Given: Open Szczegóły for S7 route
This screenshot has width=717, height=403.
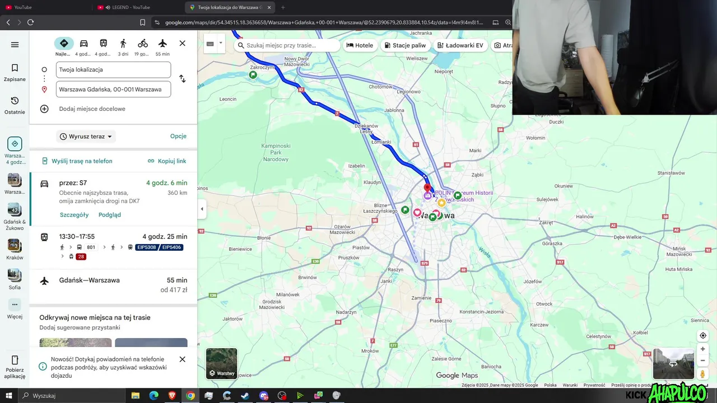Looking at the screenshot, I should 74,215.
